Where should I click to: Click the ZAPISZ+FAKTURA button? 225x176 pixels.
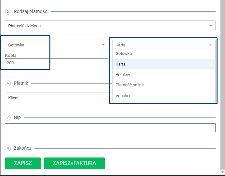[x=74, y=163]
